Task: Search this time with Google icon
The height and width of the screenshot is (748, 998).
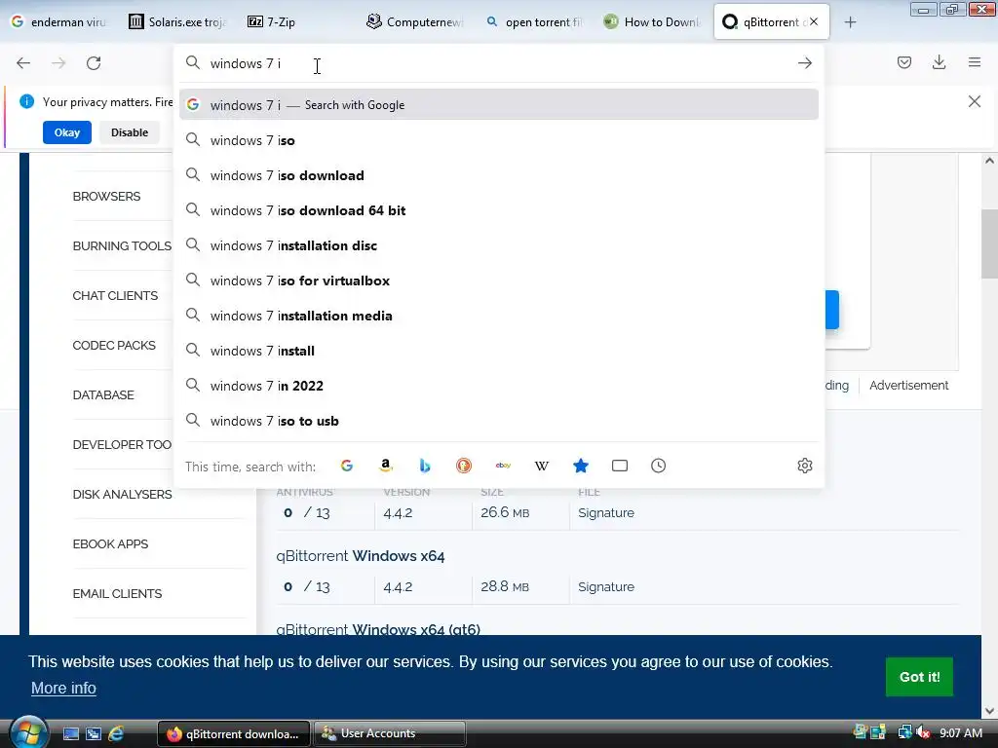Action: click(346, 466)
